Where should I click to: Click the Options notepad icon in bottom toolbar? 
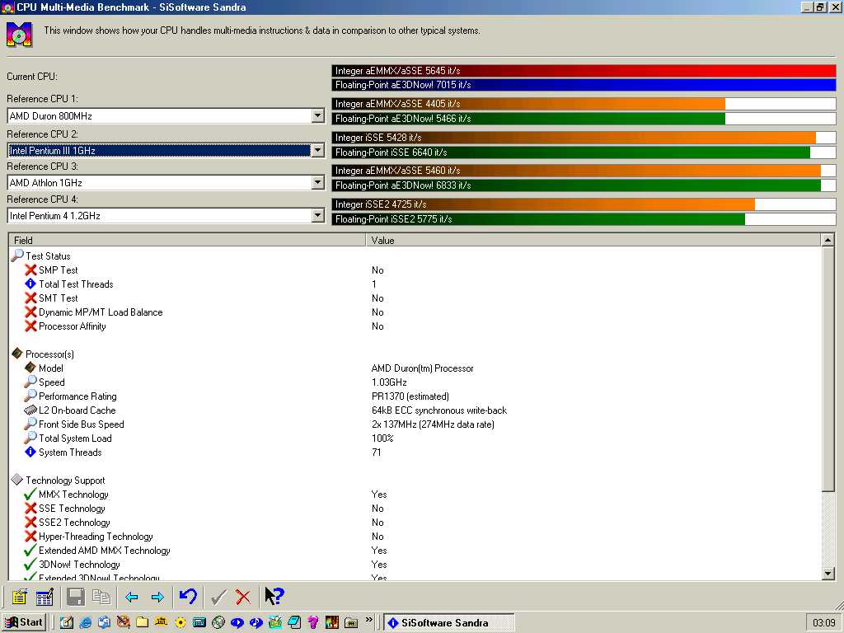20,597
